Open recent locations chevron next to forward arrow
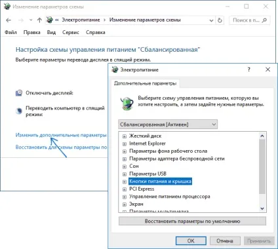The width and height of the screenshot is (278, 249). point(31,20)
